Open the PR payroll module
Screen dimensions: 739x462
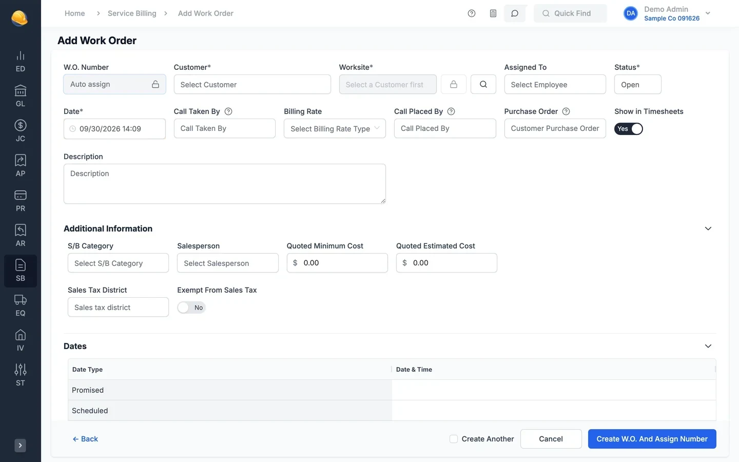[20, 201]
